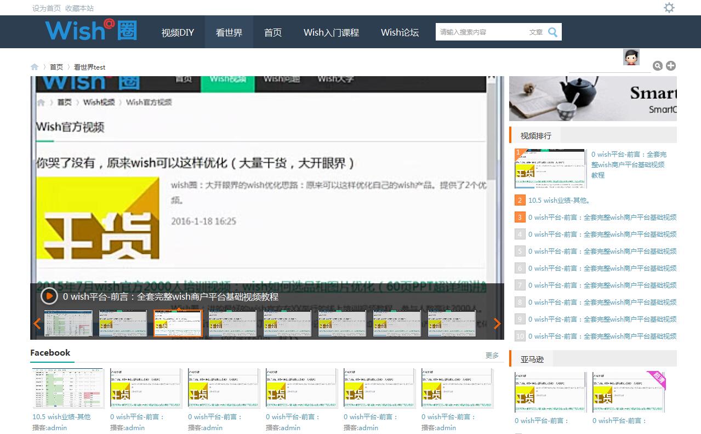Image resolution: width=701 pixels, height=434 pixels.
Task: Click the 设为首页 link
Action: coord(47,8)
